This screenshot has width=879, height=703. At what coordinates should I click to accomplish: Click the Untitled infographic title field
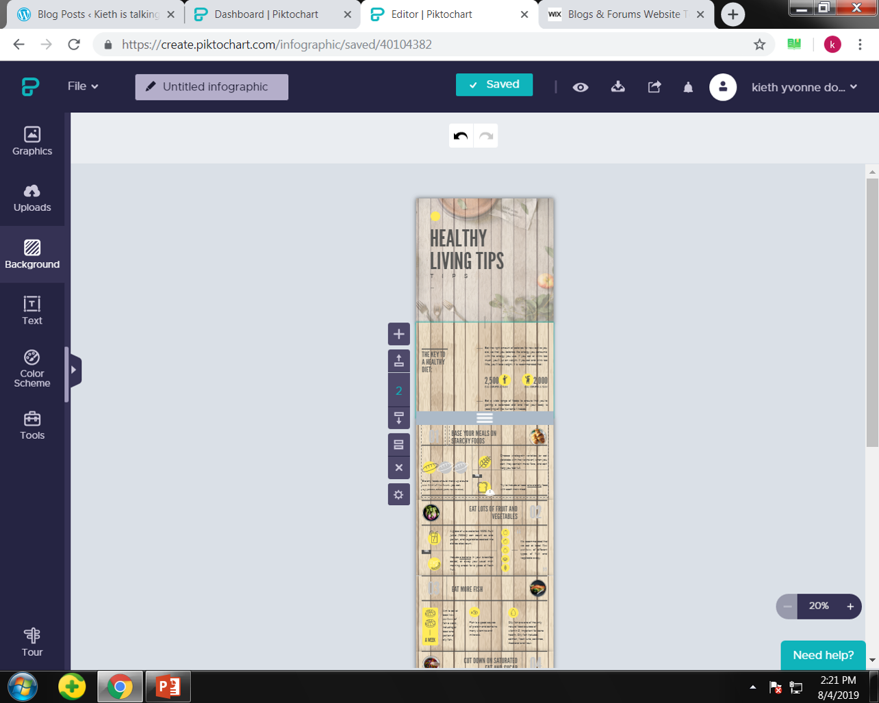tap(212, 87)
